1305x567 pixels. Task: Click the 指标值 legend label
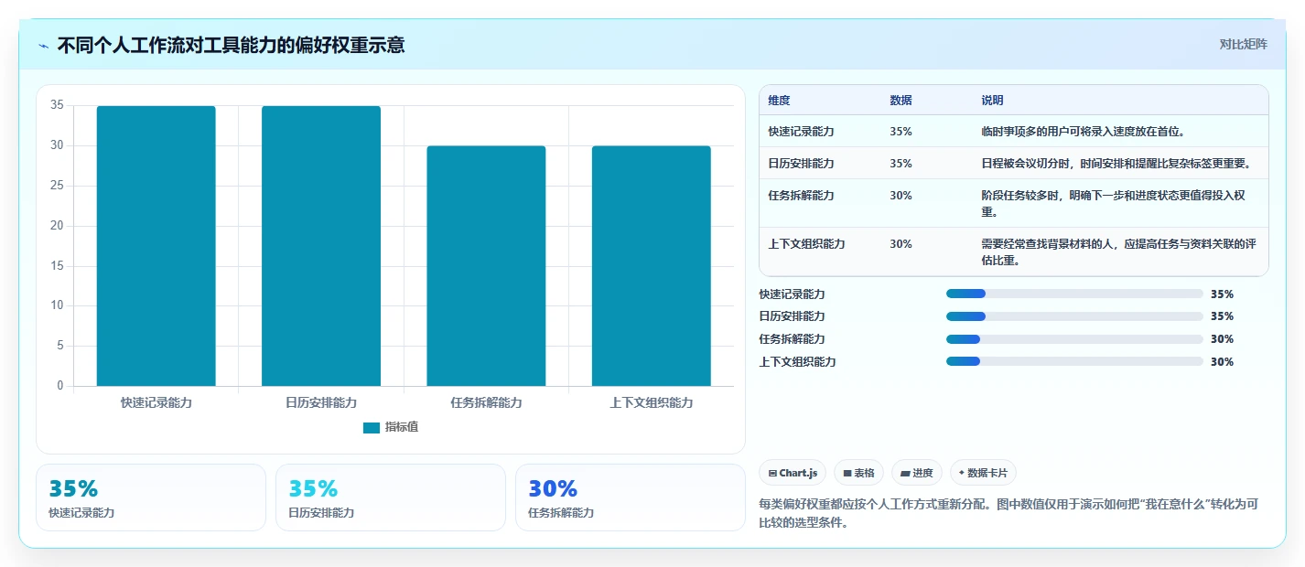click(x=402, y=427)
